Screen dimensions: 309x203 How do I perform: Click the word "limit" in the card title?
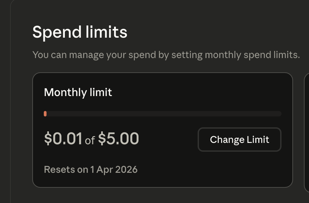[x=101, y=92]
